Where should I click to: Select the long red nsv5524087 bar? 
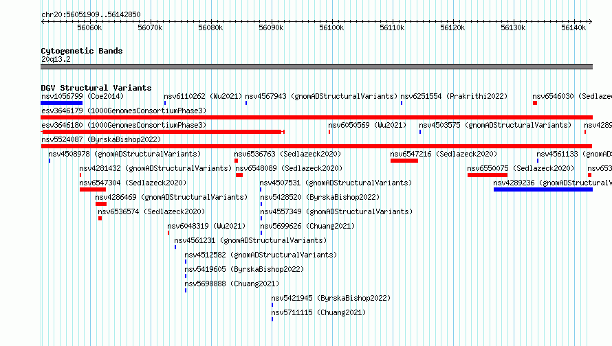[316, 146]
